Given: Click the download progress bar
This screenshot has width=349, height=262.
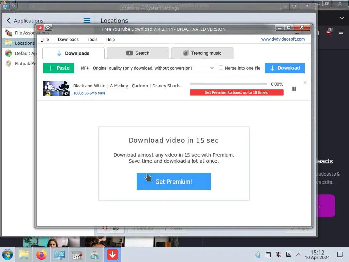Looking at the screenshot, I should [228, 84].
